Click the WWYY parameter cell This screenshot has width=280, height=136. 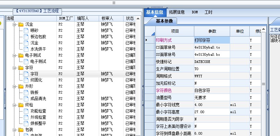(212, 76)
